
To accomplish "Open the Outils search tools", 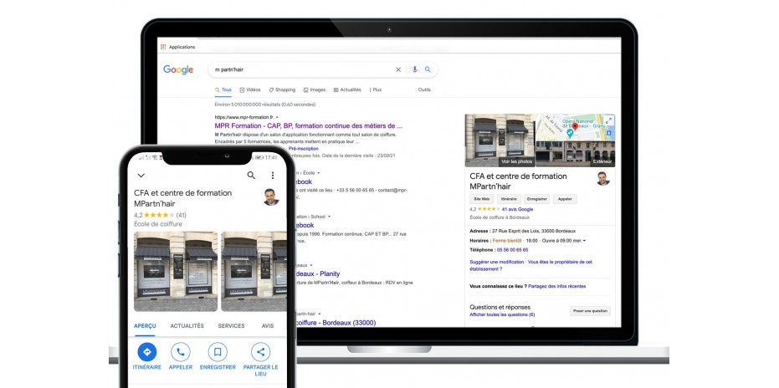I will tap(424, 90).
